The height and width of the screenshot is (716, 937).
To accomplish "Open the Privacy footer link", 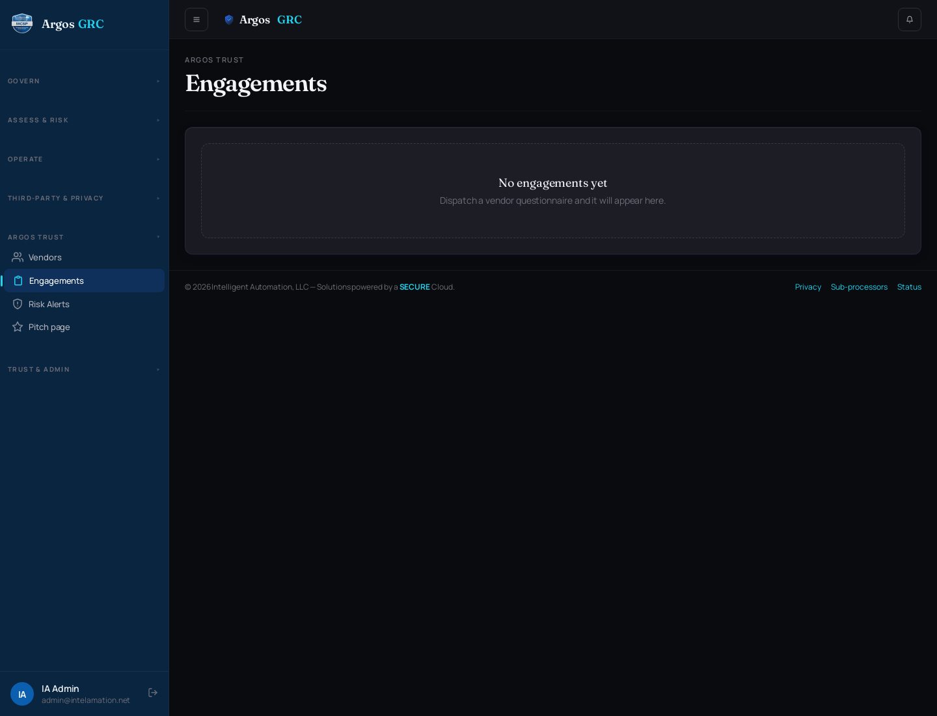I will coord(808,287).
